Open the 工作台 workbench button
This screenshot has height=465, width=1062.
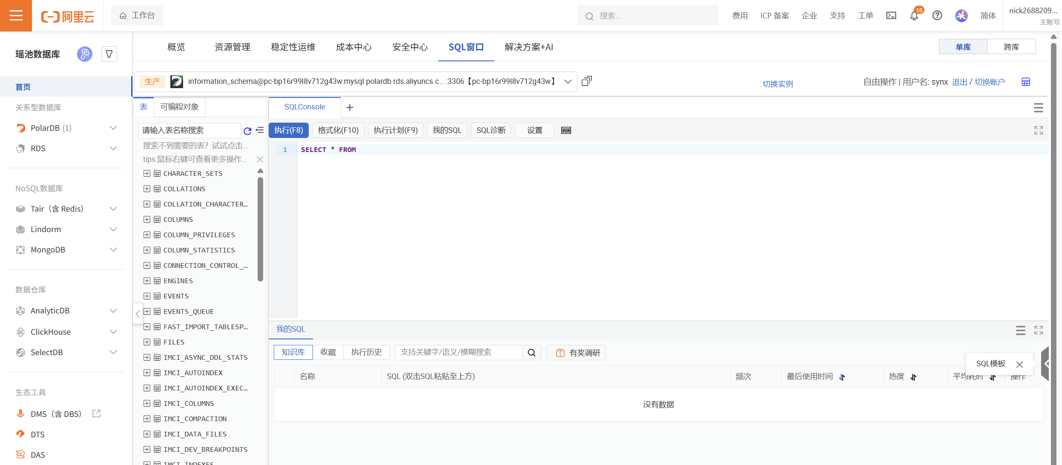point(137,16)
